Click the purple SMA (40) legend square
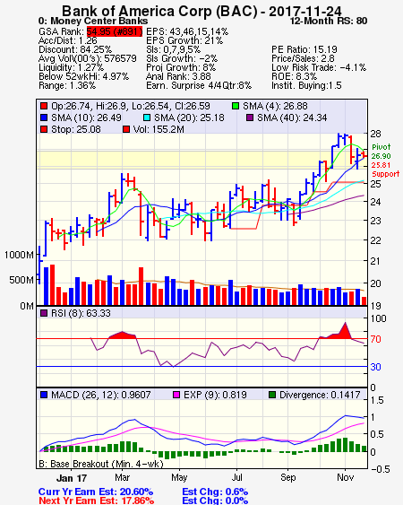This screenshot has height=505, width=403. [x=250, y=118]
